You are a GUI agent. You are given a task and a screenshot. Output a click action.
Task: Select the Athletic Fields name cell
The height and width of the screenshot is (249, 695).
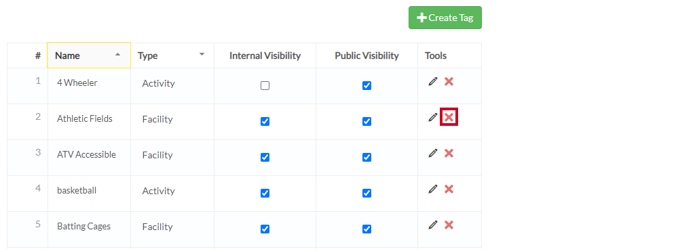89,122
